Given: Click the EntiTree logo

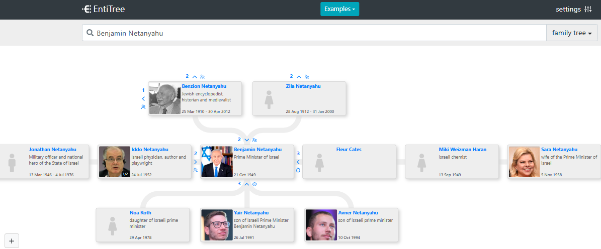Looking at the screenshot, I should [x=103, y=9].
